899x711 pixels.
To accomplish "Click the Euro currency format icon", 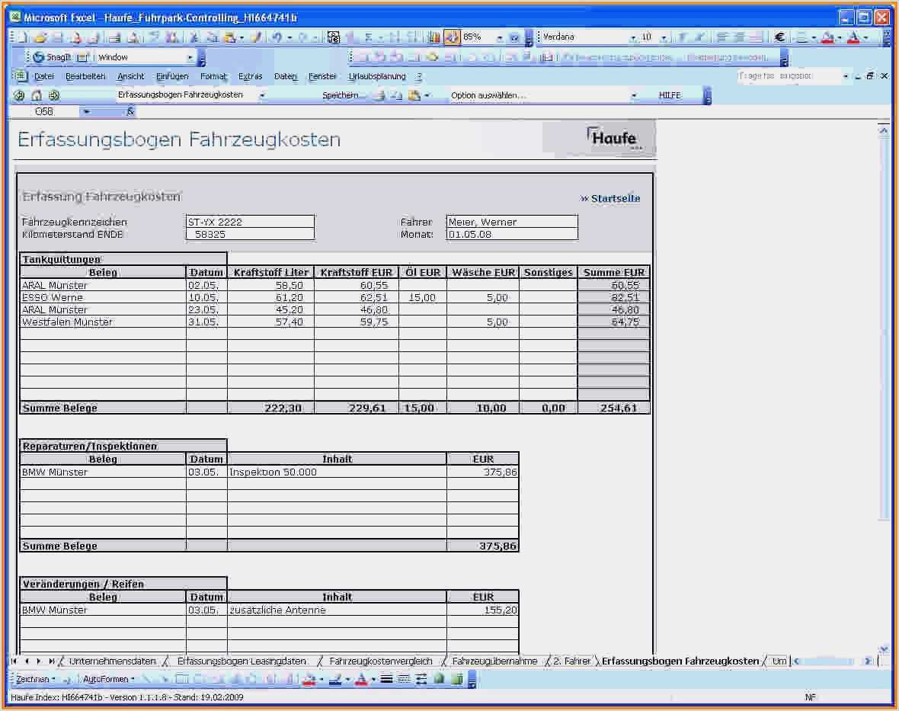I will click(779, 37).
